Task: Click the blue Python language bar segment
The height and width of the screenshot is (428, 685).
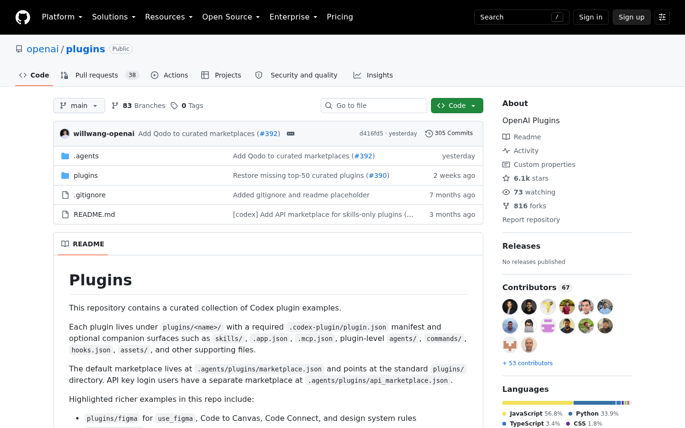Action: click(x=595, y=403)
